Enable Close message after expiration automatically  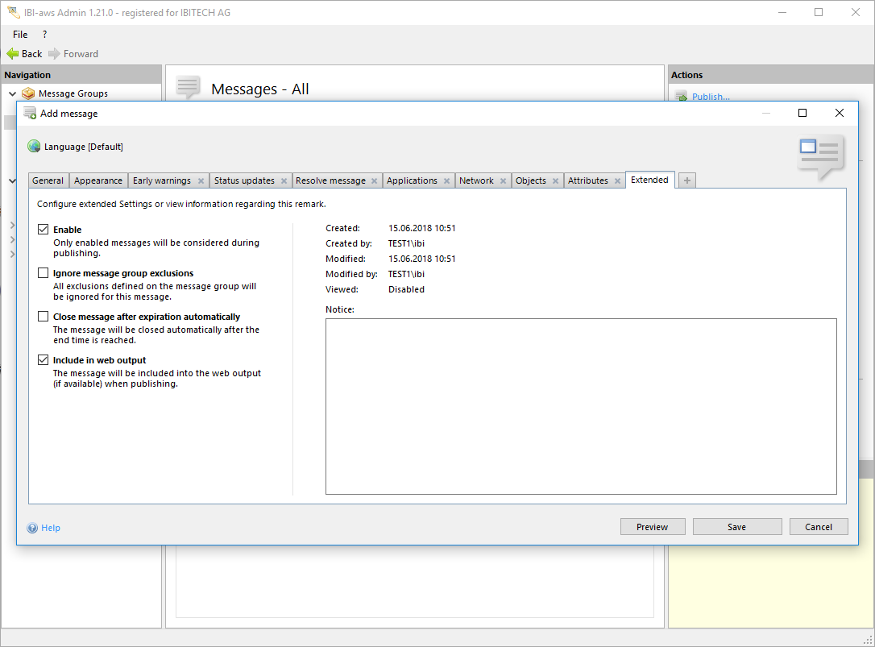tap(44, 317)
